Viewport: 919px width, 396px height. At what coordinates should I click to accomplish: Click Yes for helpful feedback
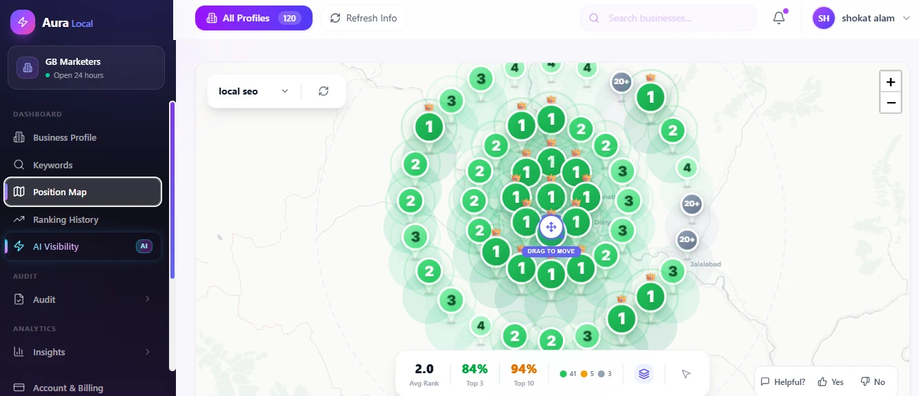coord(831,382)
